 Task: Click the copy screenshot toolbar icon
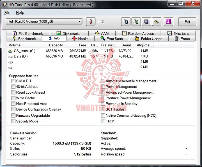pos(136,22)
